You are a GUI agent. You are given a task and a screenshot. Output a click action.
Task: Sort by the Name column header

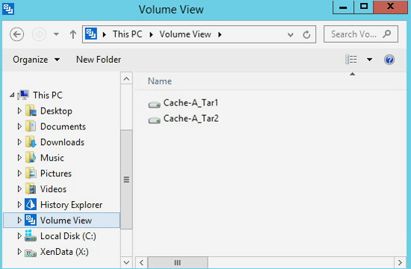160,81
